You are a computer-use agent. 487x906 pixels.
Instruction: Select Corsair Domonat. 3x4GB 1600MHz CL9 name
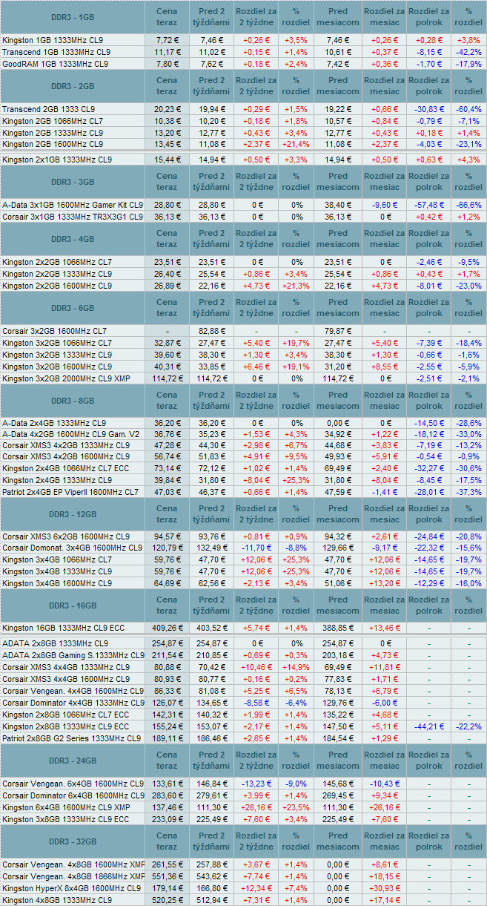click(x=72, y=548)
